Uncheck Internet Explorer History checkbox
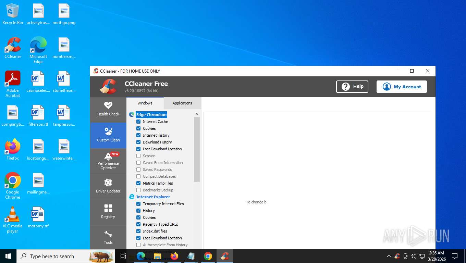Screen dimensions: 466x263 pyautogui.click(x=138, y=211)
